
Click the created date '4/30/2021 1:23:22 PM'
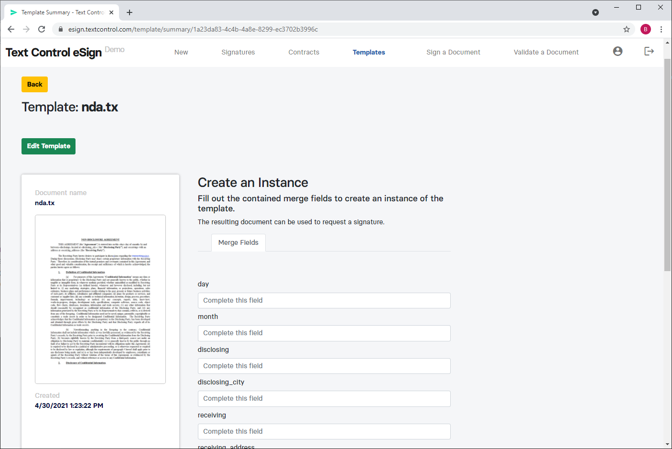tap(69, 405)
